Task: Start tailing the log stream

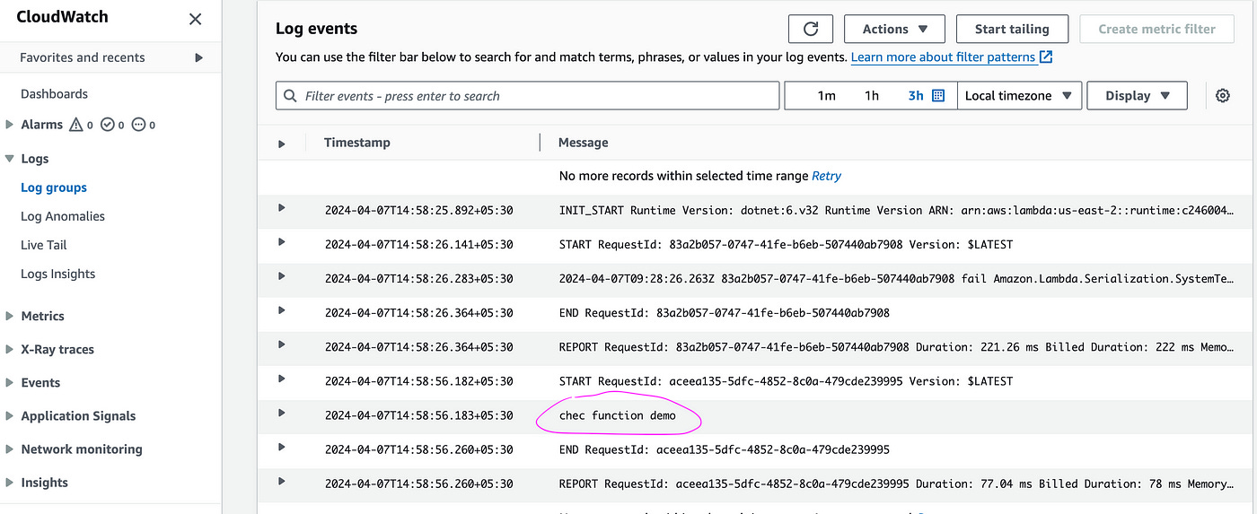Action: click(1012, 29)
